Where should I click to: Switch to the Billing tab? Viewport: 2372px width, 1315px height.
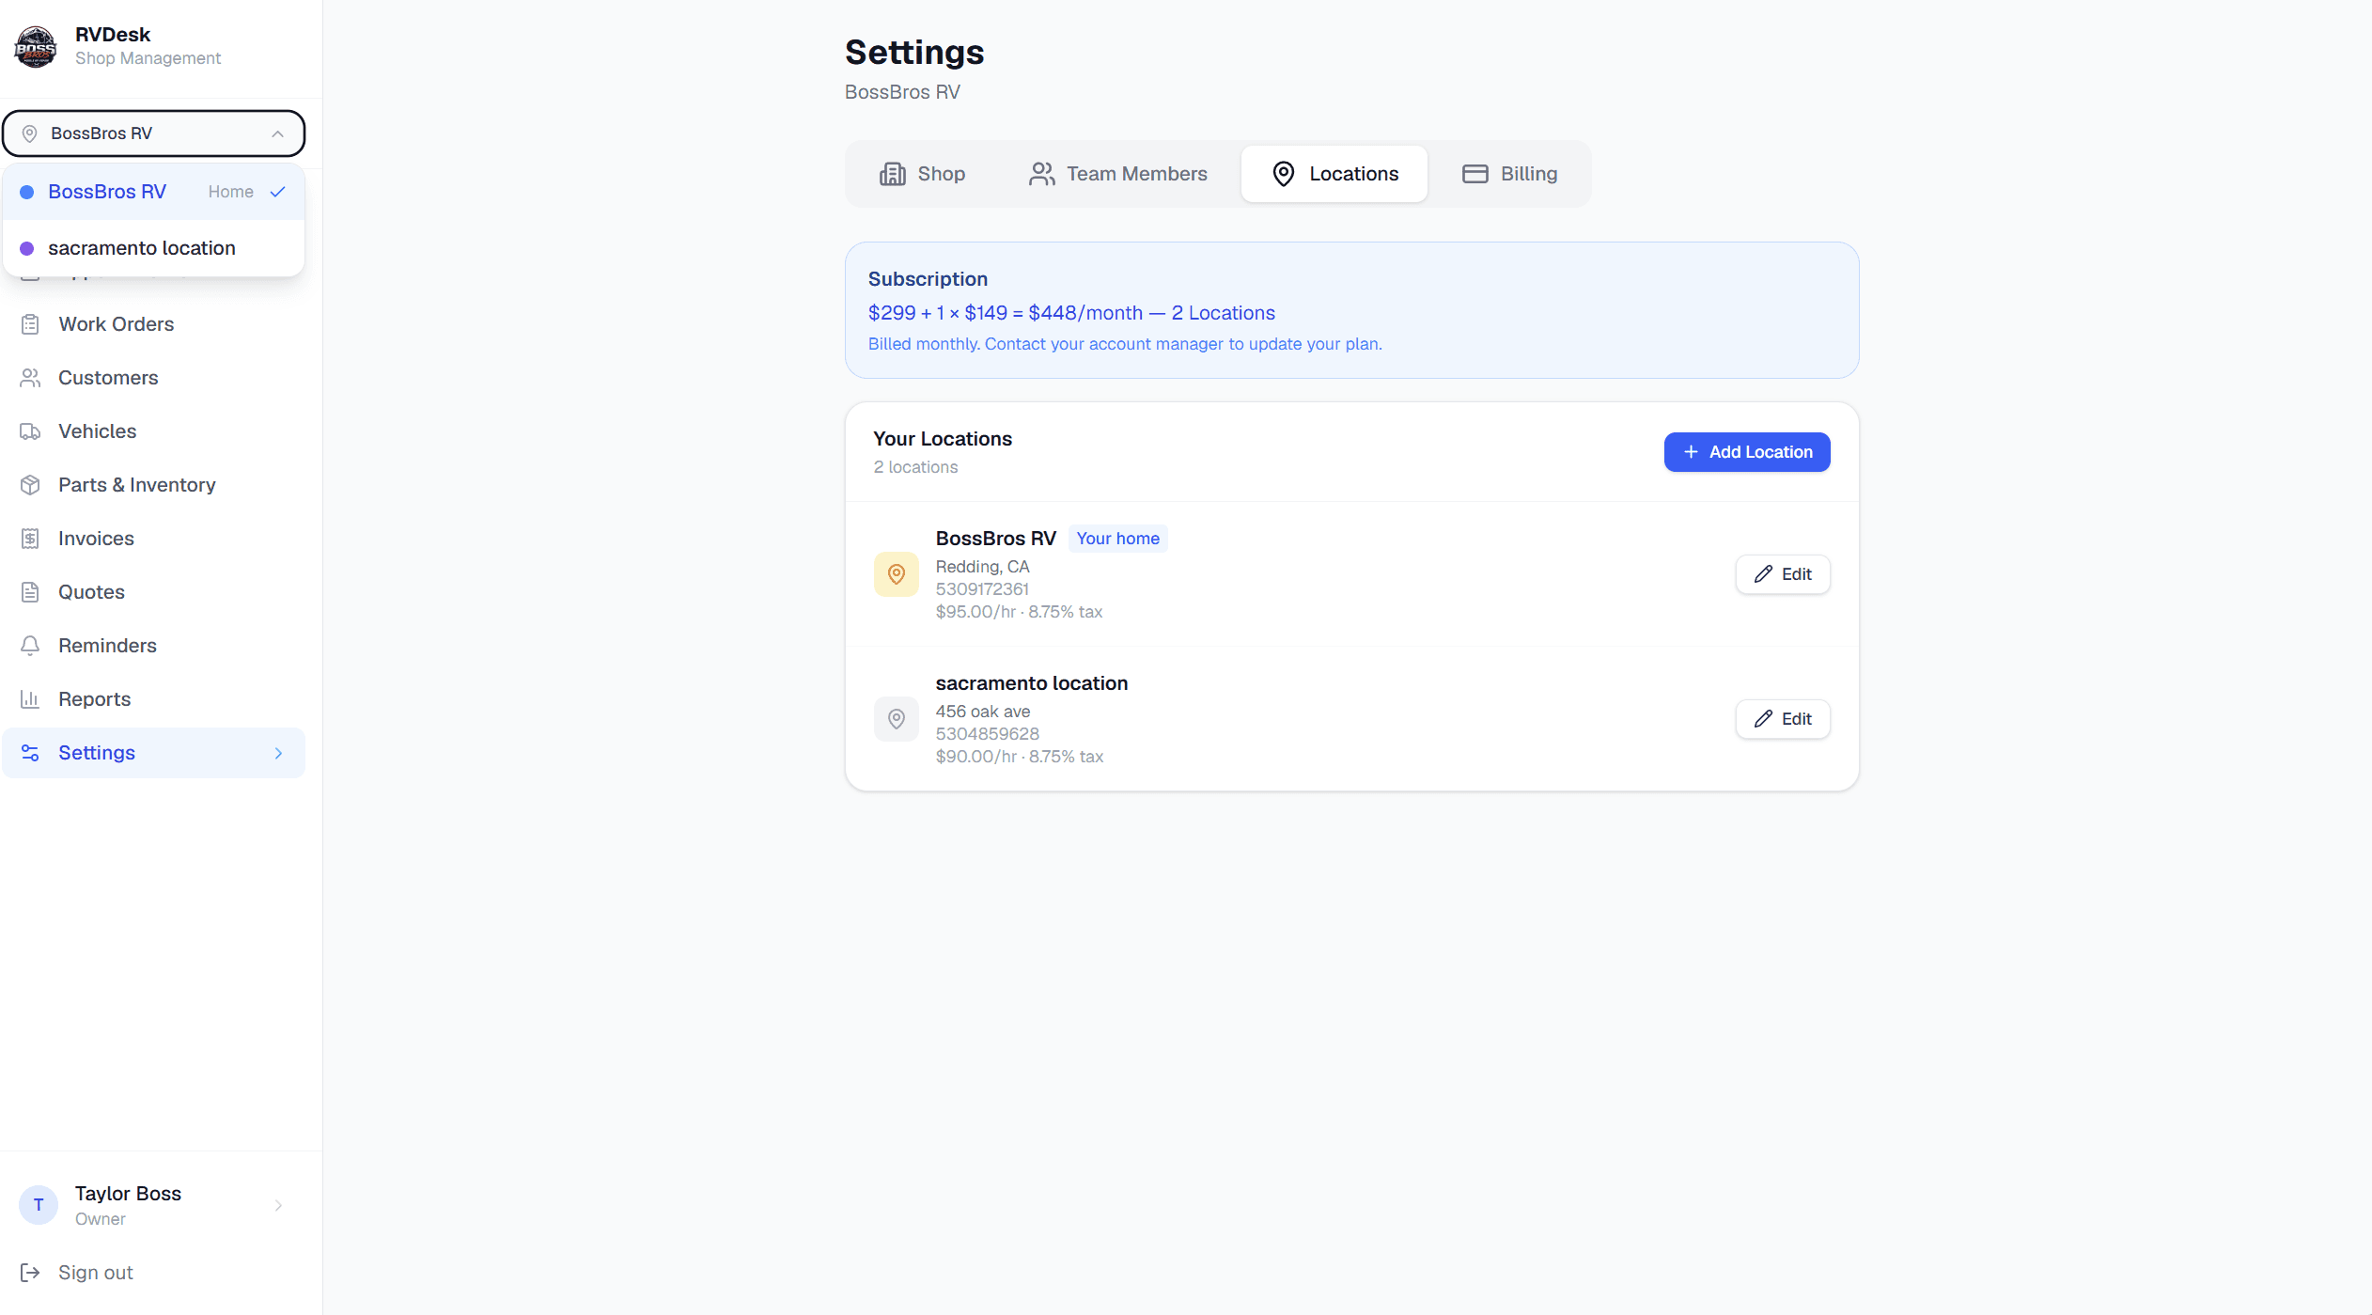(x=1509, y=174)
